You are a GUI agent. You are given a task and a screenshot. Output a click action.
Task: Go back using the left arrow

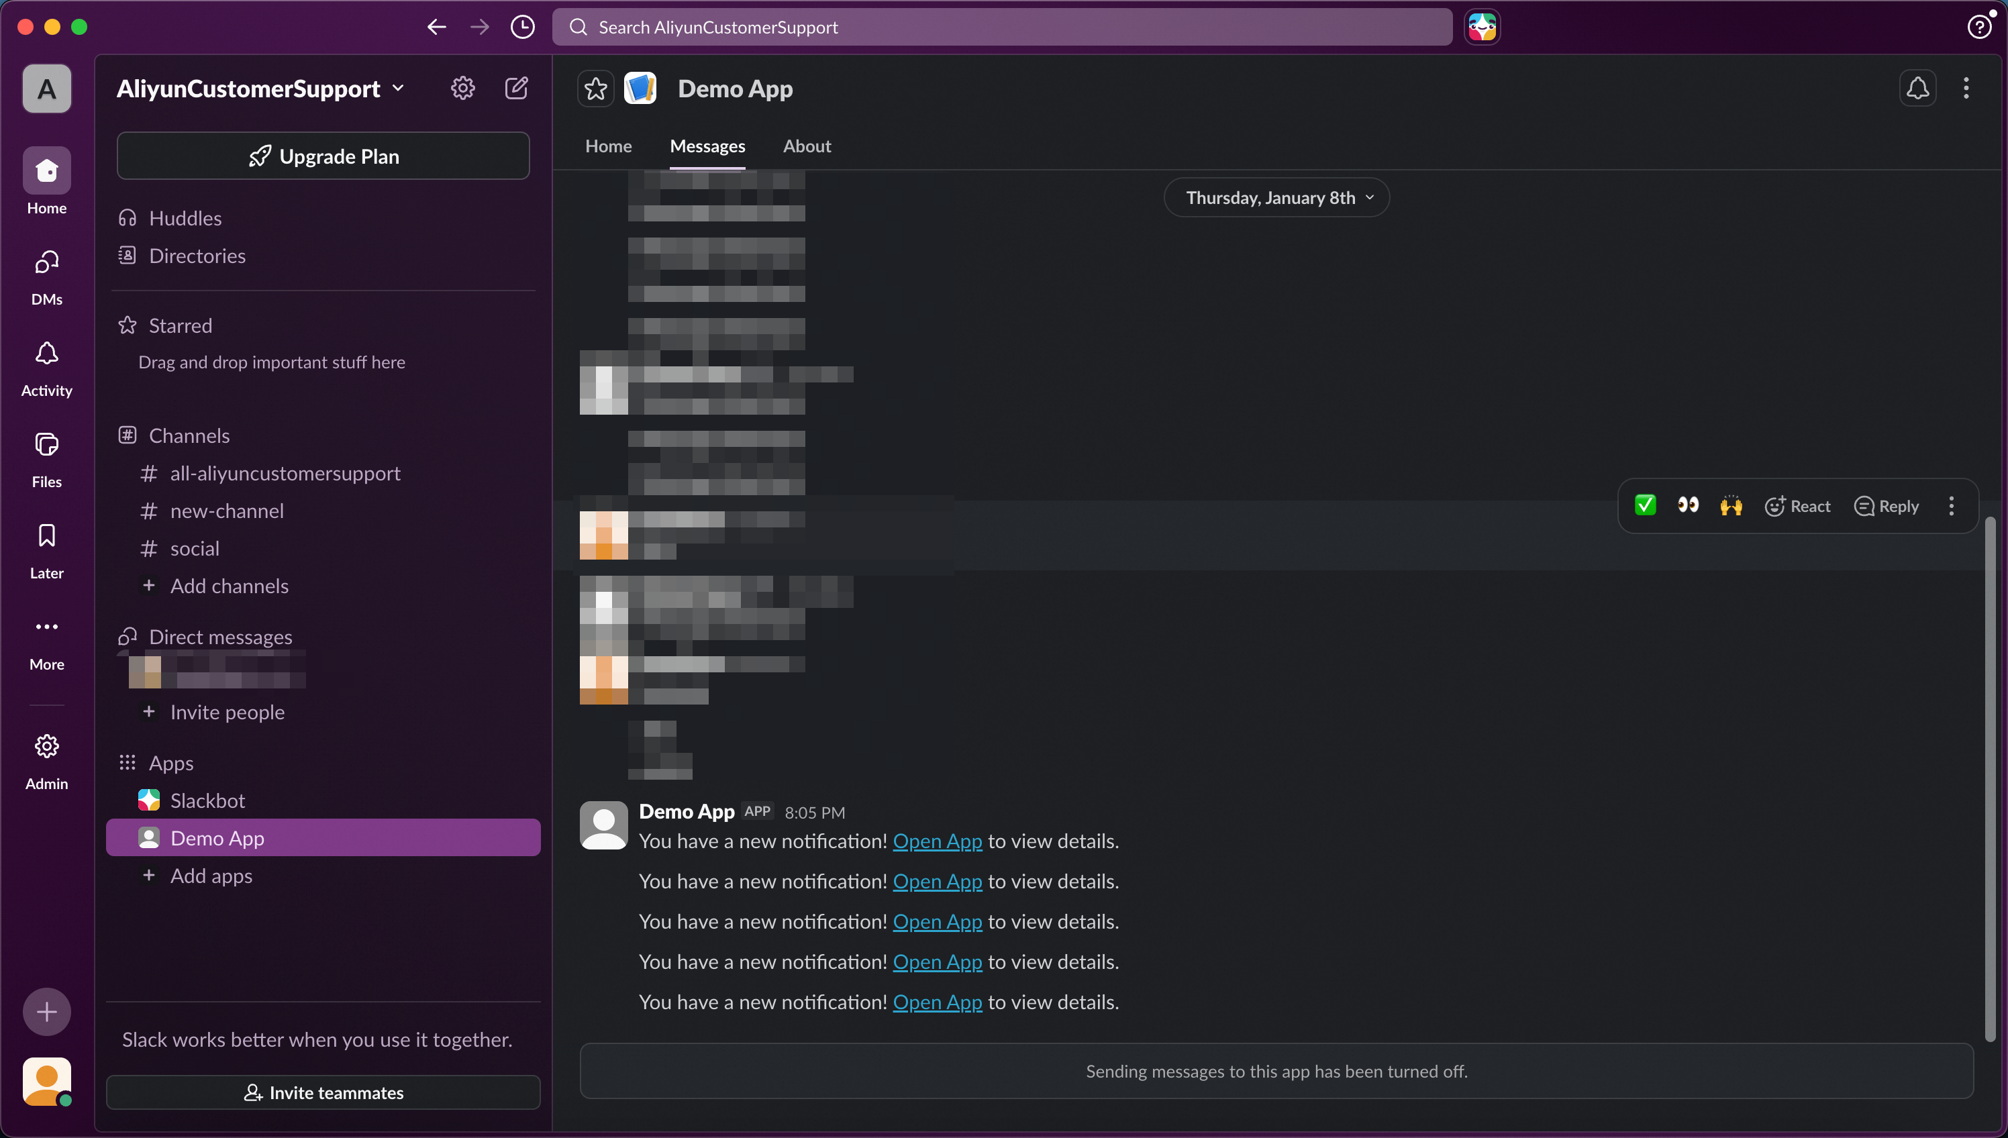(436, 28)
